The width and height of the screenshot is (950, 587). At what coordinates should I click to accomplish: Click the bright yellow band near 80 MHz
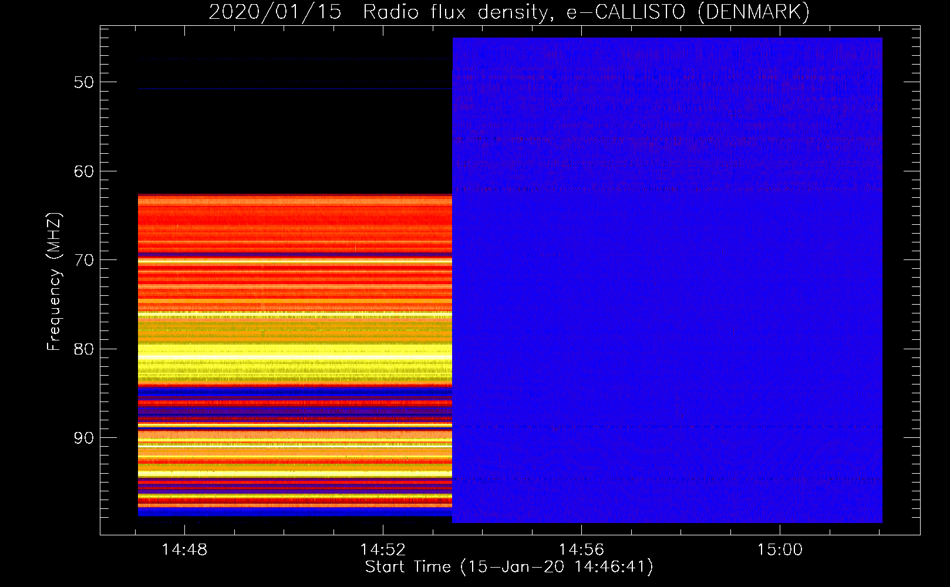click(x=295, y=351)
